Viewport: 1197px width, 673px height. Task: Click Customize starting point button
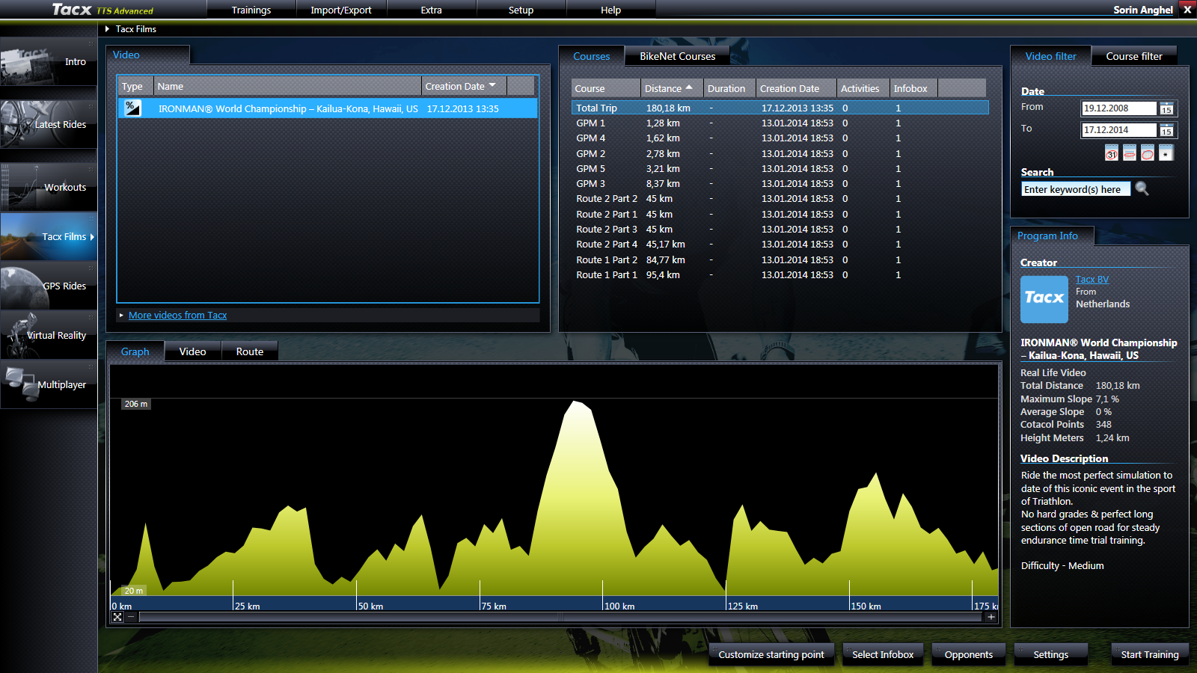(771, 654)
